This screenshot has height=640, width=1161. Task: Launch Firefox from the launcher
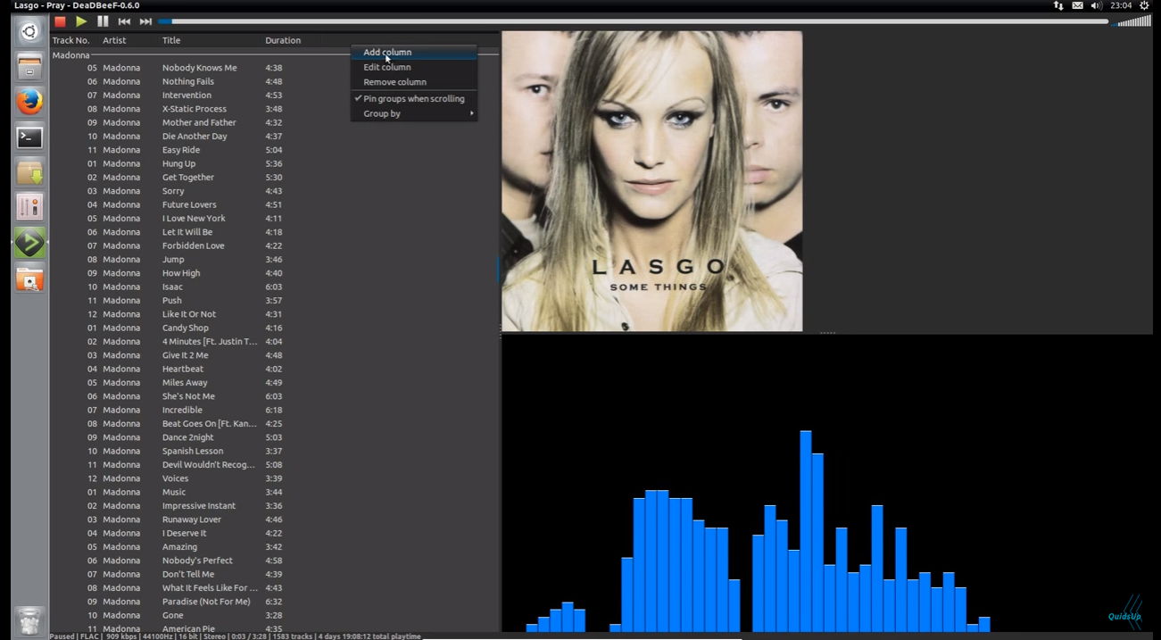click(x=29, y=103)
